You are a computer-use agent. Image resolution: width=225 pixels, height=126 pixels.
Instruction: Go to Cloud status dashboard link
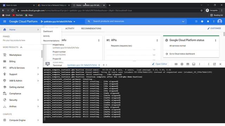coord(182,54)
